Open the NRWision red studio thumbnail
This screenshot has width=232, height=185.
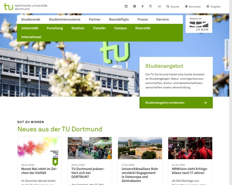point(190,148)
